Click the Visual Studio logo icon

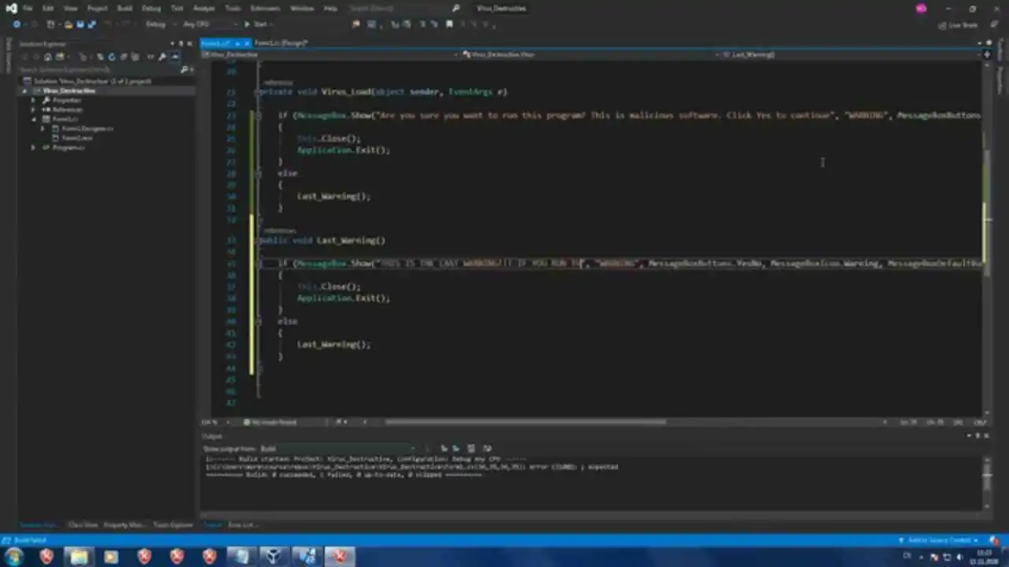tap(10, 8)
